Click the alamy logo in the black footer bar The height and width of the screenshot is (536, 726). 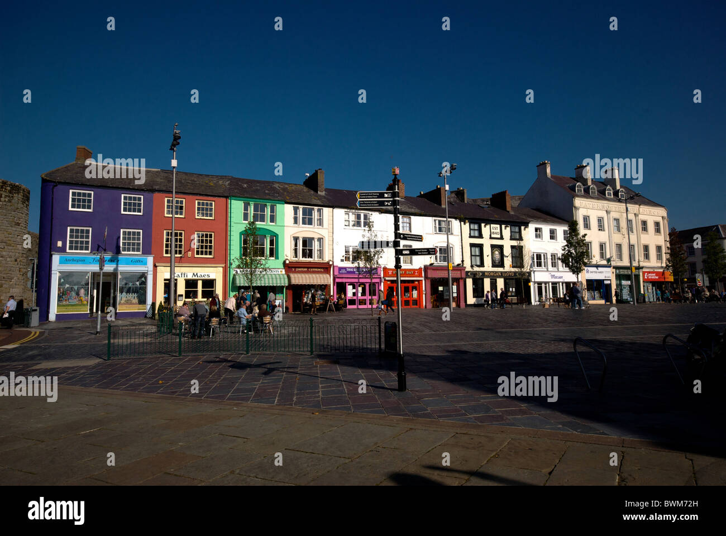(x=56, y=510)
